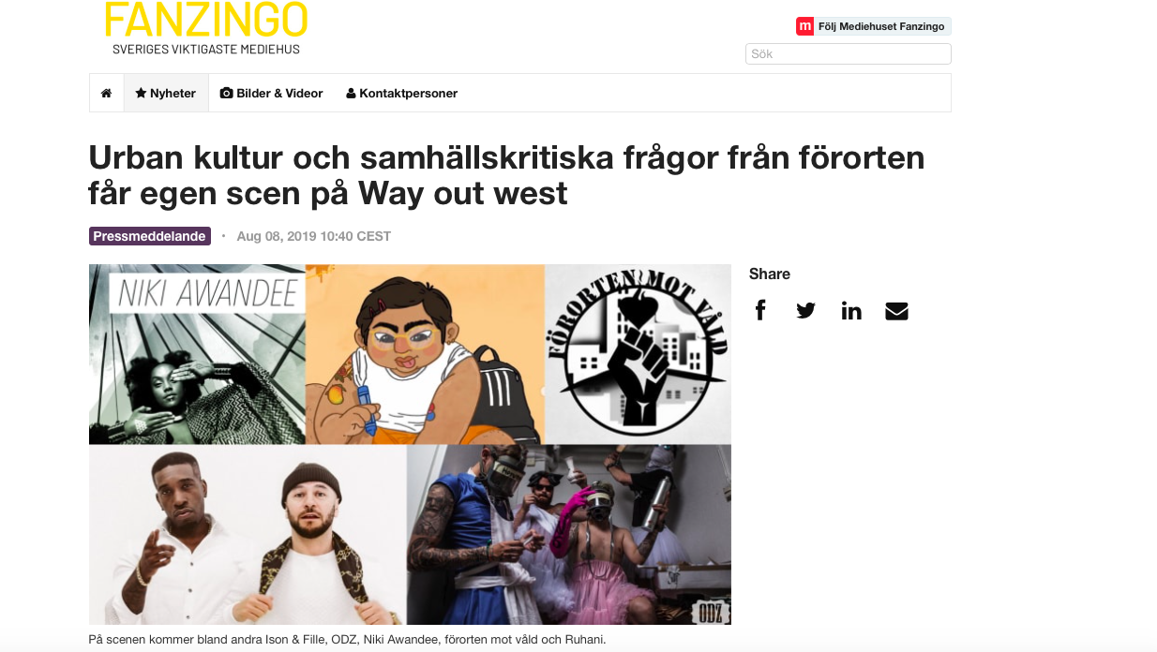This screenshot has width=1157, height=652.
Task: Follow Mediehuset Fanzingo button
Action: (874, 26)
